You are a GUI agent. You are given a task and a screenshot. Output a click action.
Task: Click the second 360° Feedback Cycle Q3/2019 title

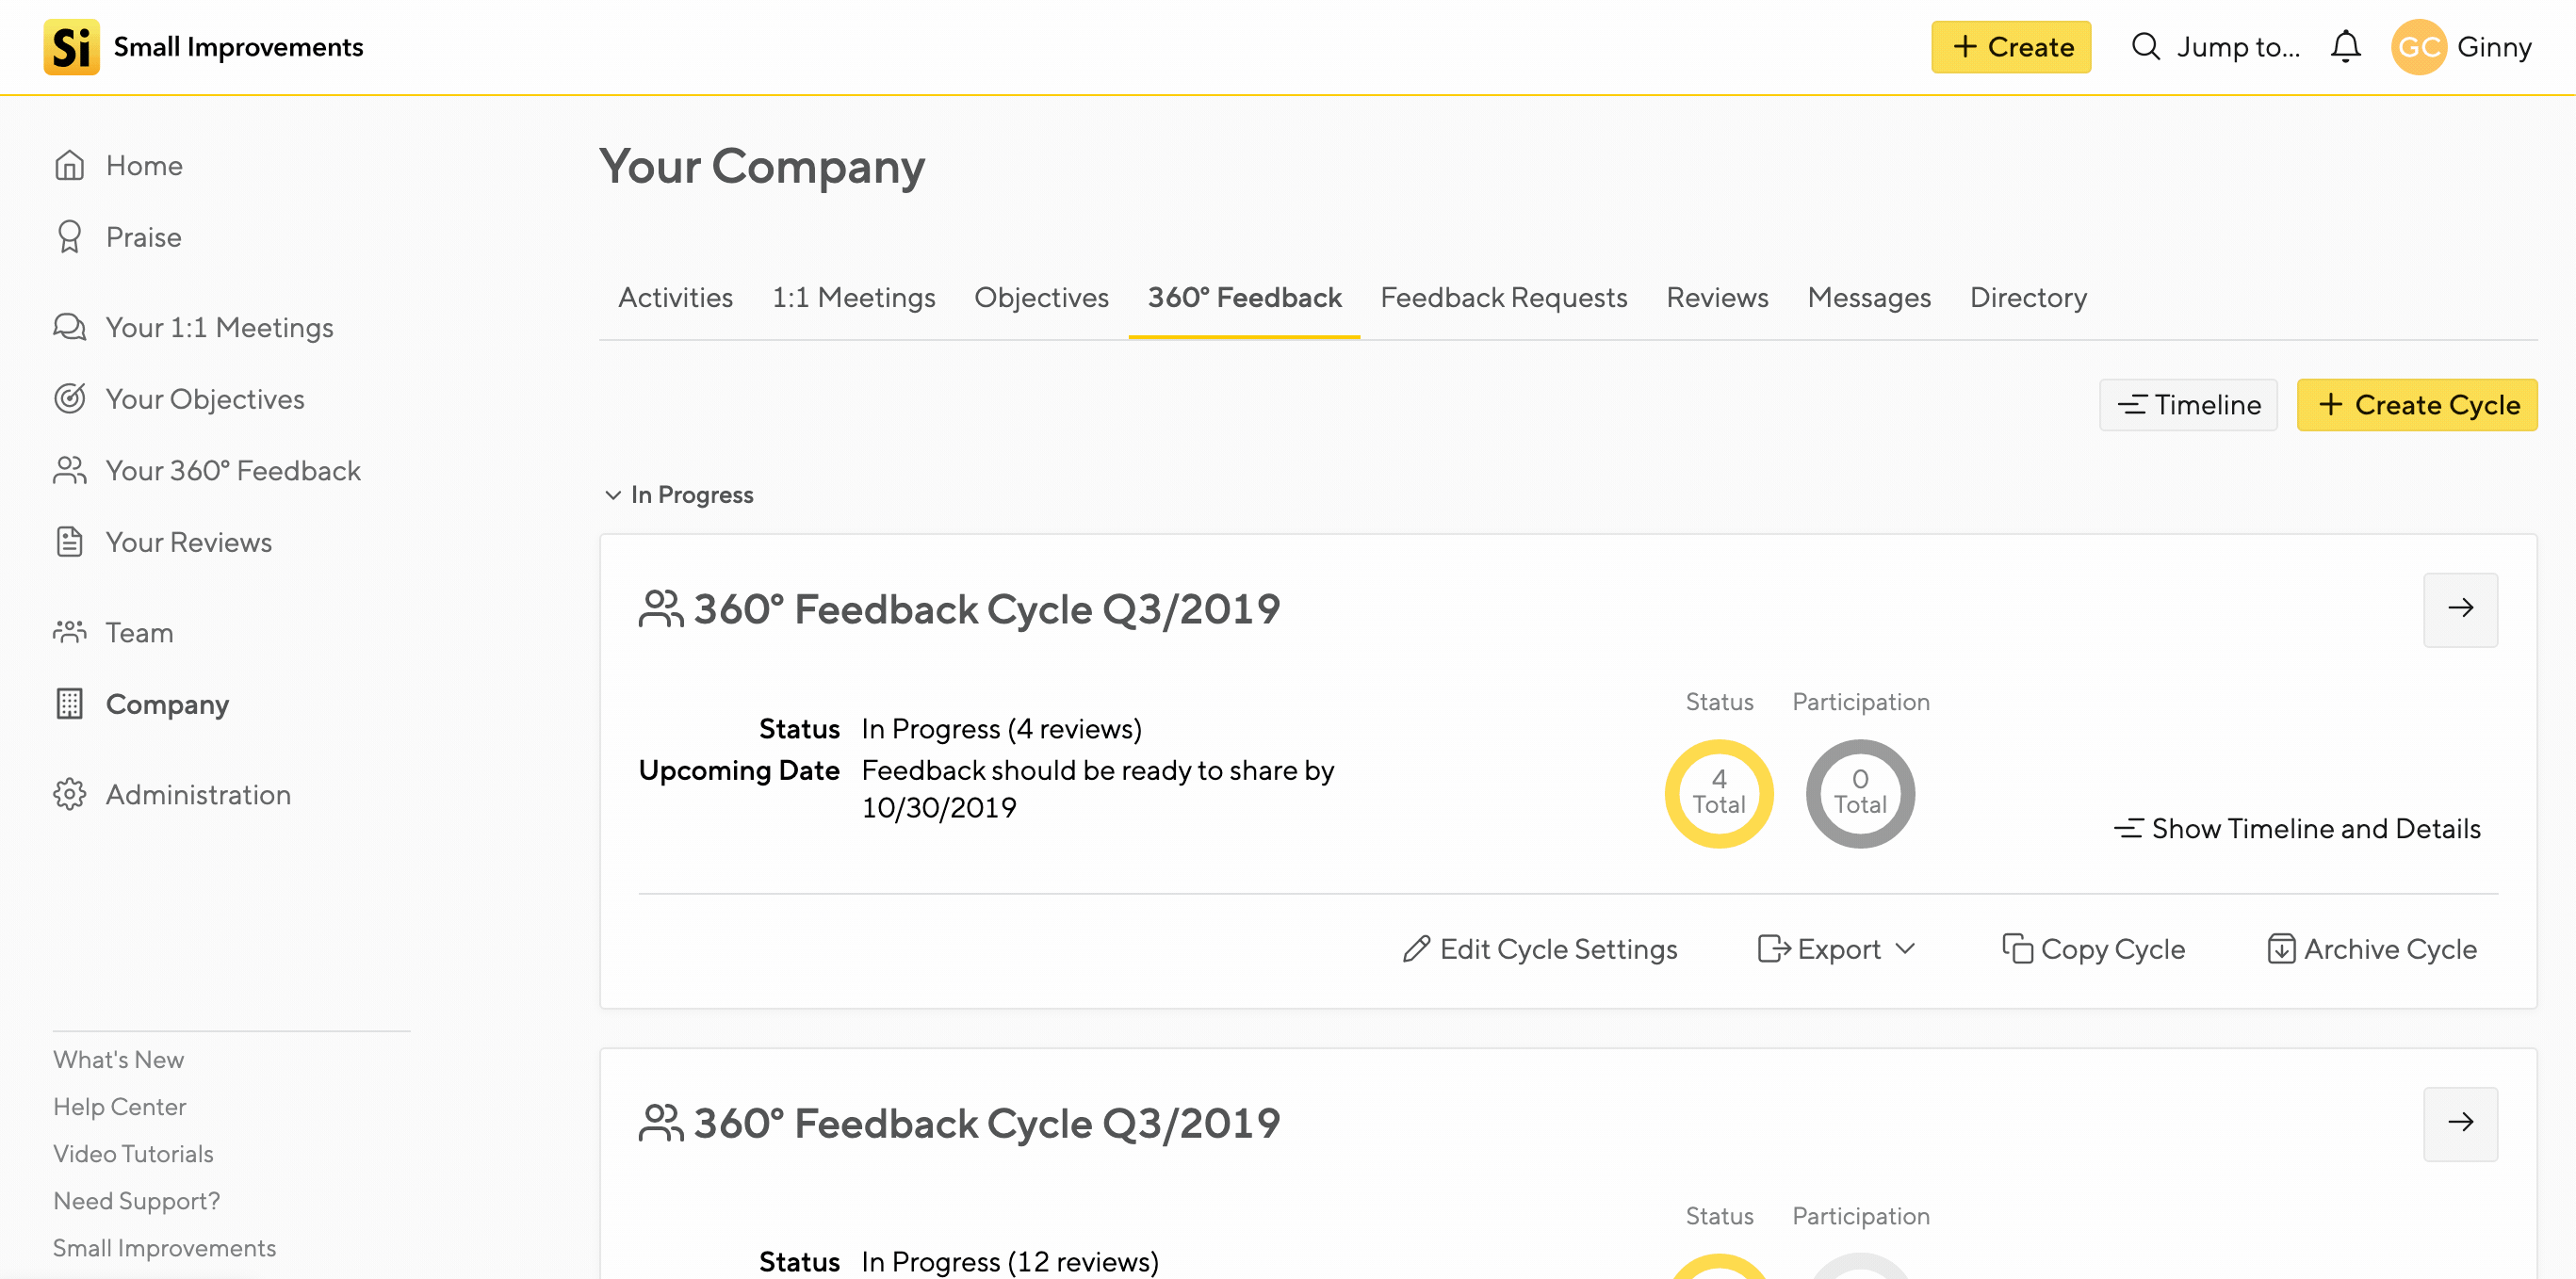[986, 1125]
